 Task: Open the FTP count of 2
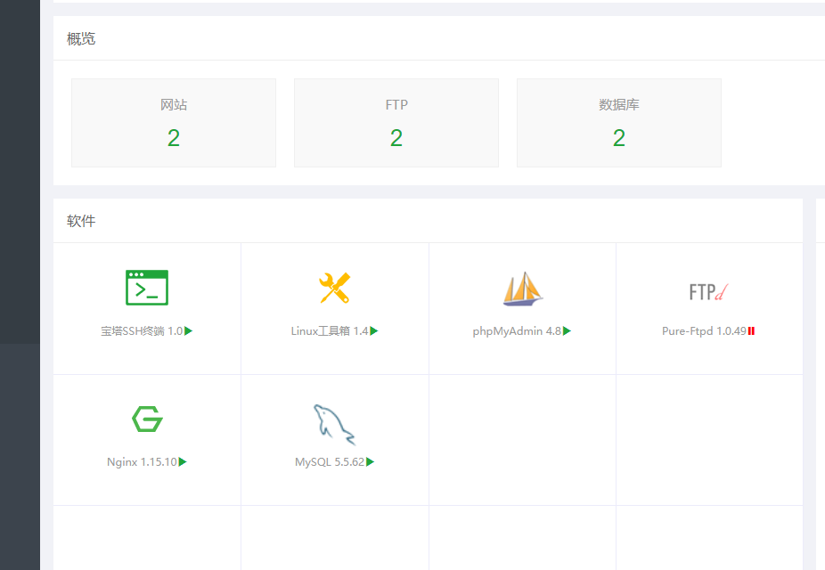pyautogui.click(x=396, y=138)
